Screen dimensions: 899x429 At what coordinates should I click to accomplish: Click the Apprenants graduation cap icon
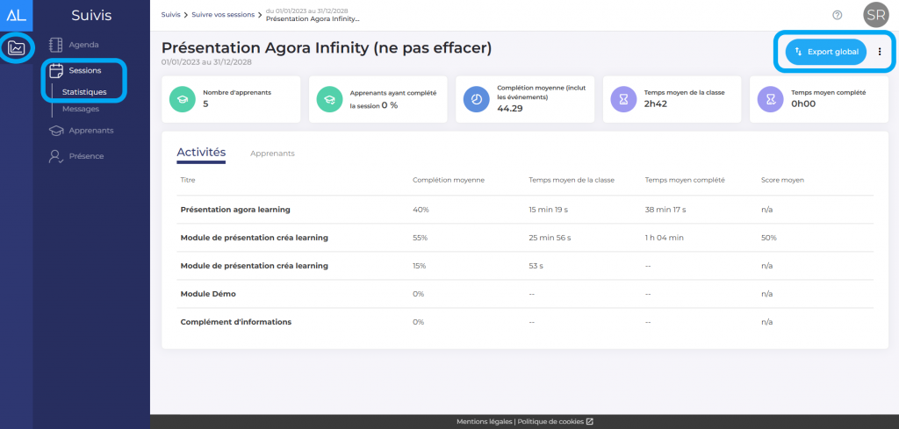[x=56, y=131]
